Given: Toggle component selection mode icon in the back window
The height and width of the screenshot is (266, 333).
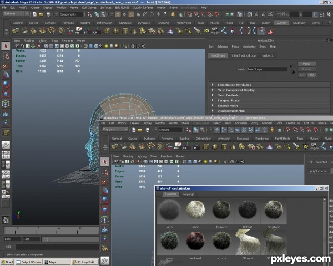Looking at the screenshot, I should [x=103, y=14].
